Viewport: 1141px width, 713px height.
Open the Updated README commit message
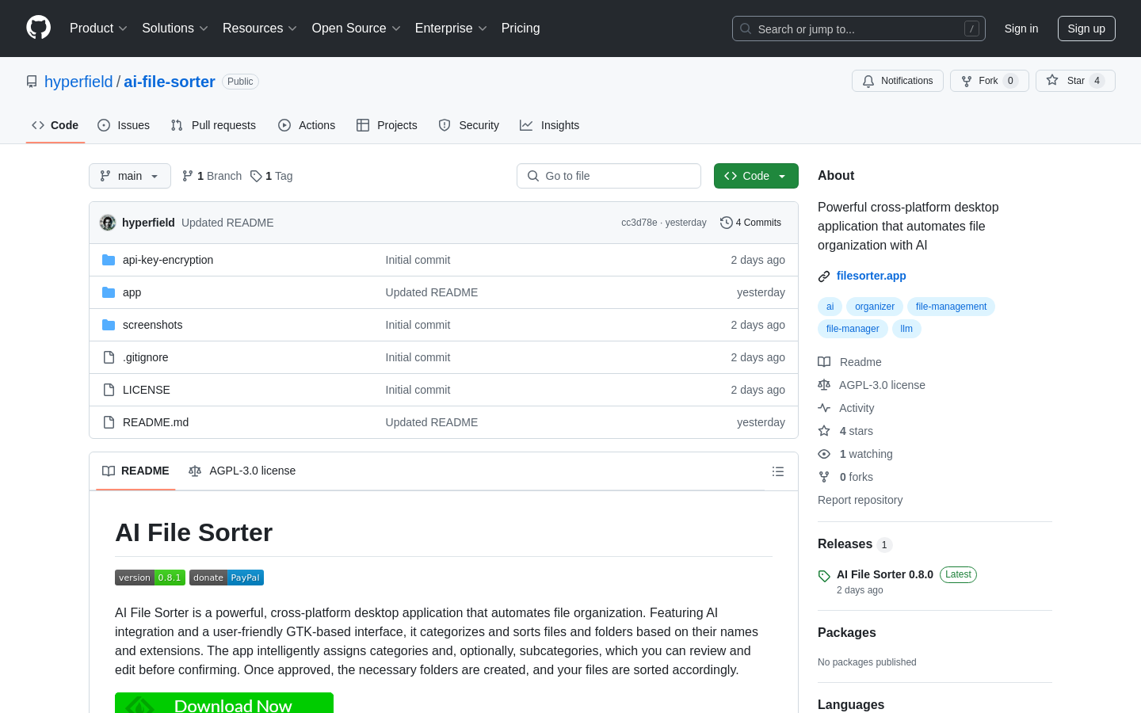click(227, 223)
